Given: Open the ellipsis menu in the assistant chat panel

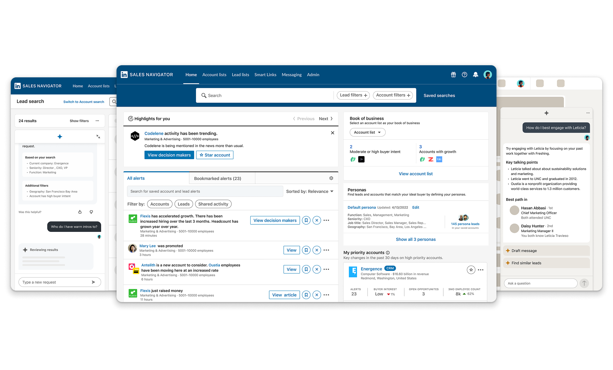Looking at the screenshot, I should (588, 113).
